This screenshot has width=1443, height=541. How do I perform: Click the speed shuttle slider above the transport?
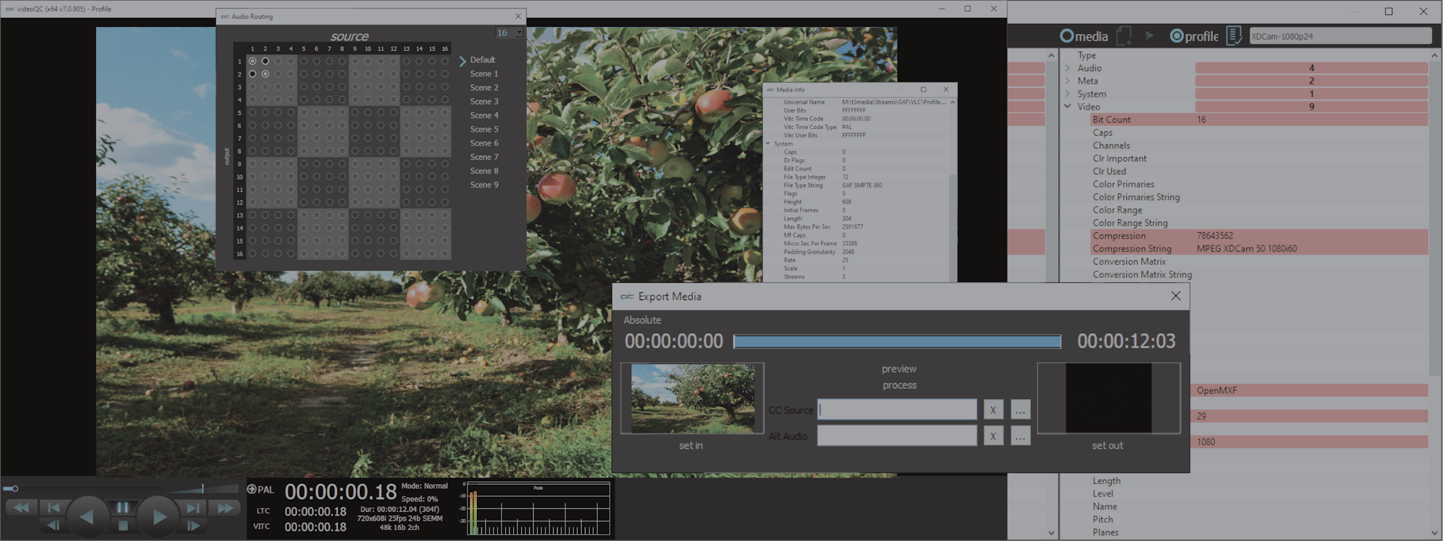pos(203,489)
